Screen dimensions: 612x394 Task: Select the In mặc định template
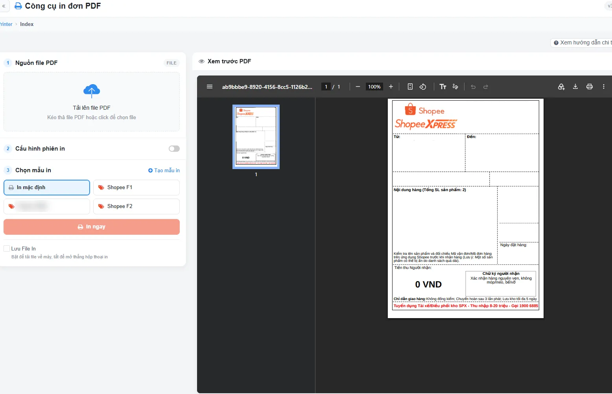click(47, 188)
